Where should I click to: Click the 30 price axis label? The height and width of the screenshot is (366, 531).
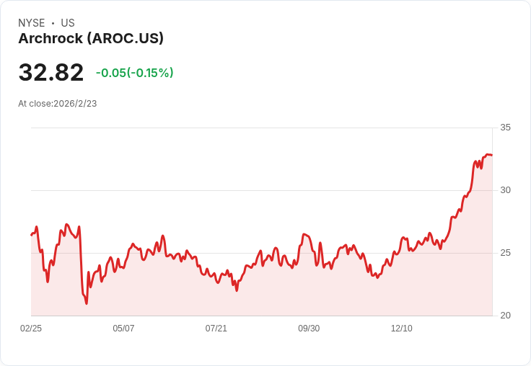(505, 190)
